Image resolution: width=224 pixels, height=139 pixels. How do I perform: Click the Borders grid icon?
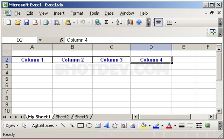[x=169, y=22]
